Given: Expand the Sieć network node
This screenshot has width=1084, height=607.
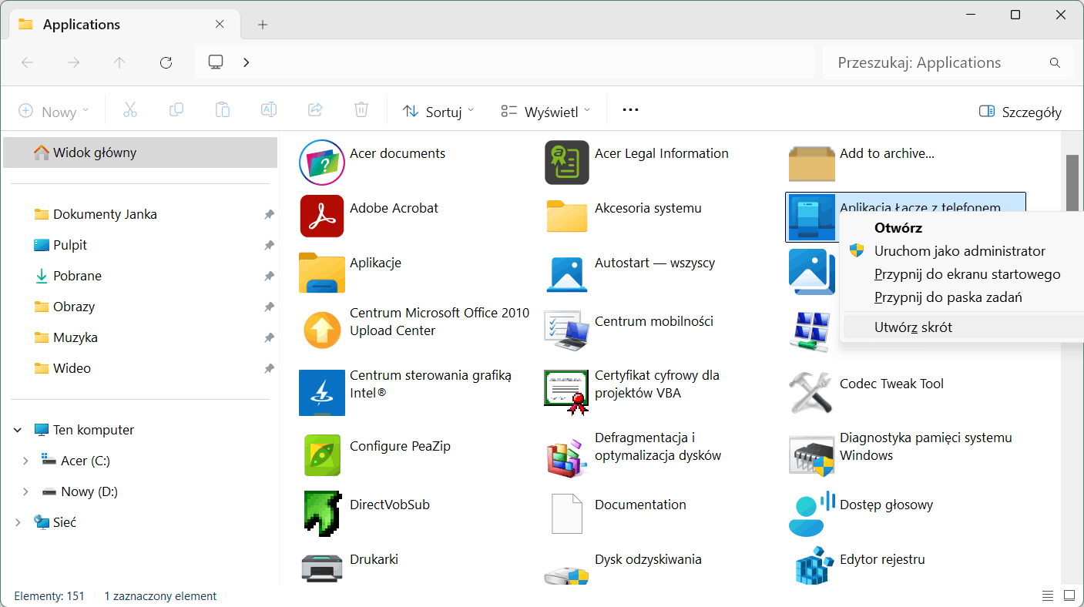Looking at the screenshot, I should click(18, 522).
